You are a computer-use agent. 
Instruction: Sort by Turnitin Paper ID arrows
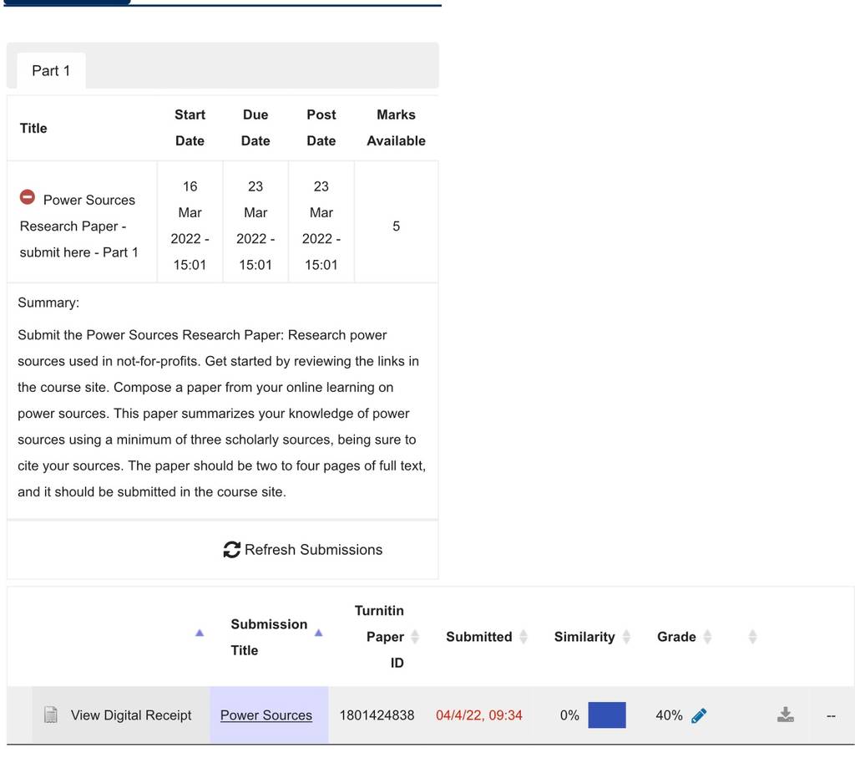tap(415, 637)
